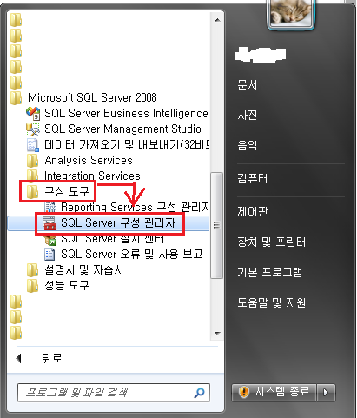This screenshot has height=418, width=357.
Task: Open 기본 프로그램
Action: [270, 272]
